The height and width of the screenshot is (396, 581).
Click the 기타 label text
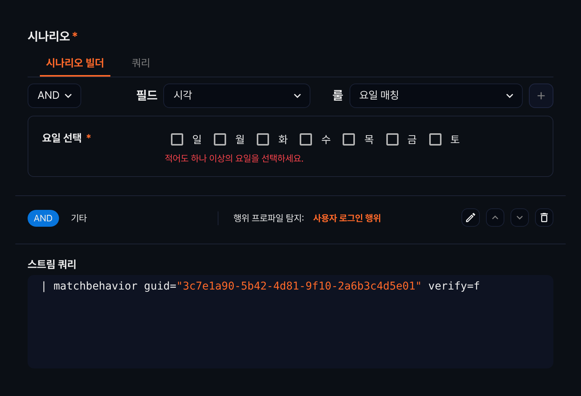point(79,218)
